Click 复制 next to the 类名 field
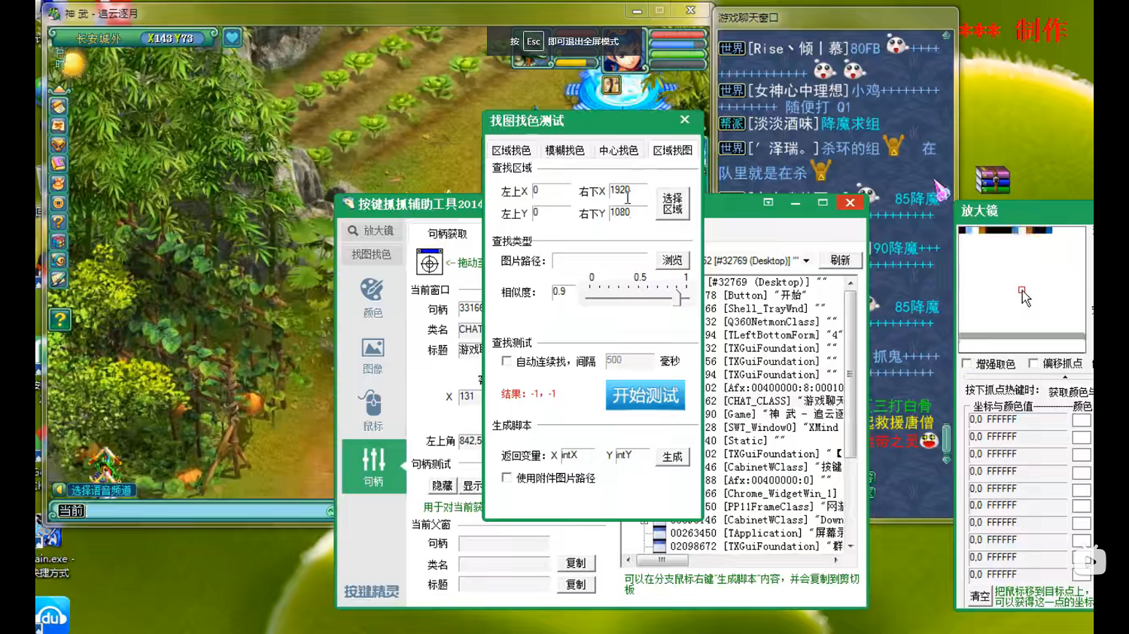 [x=576, y=563]
